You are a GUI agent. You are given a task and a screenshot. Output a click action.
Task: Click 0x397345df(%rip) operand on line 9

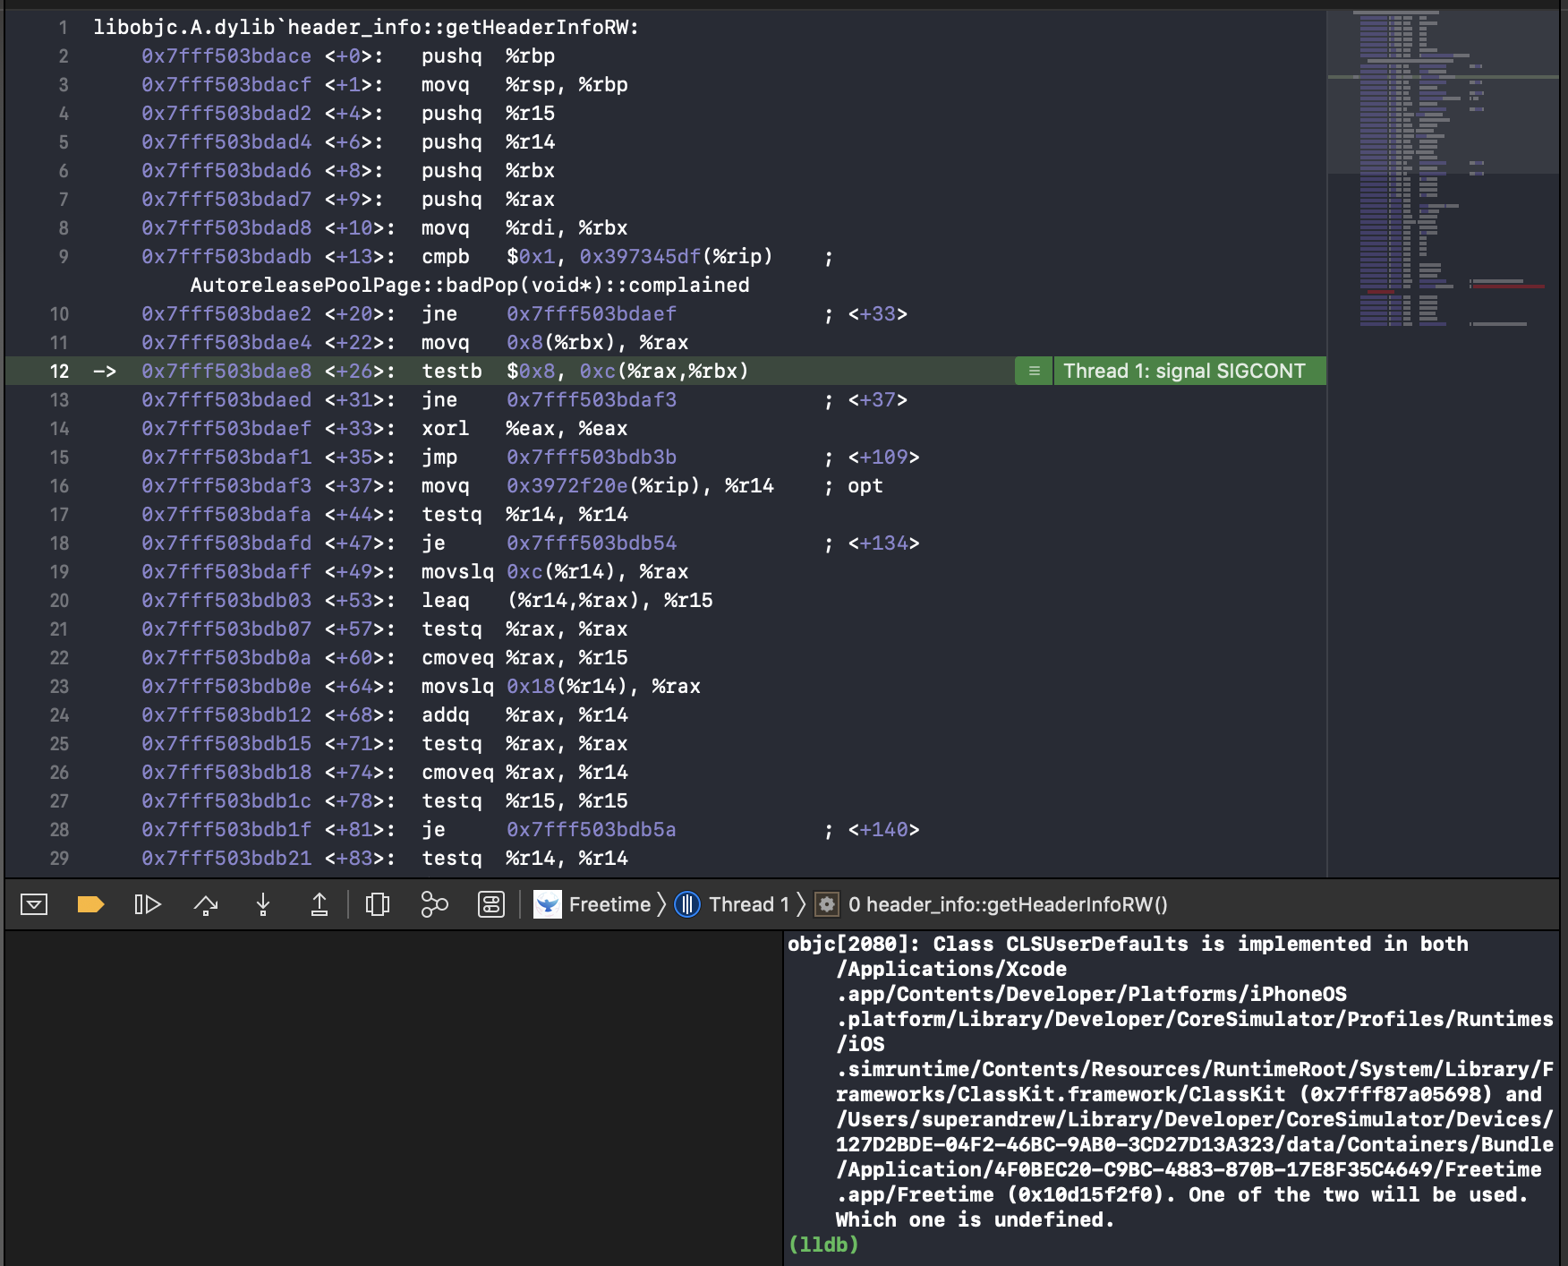coord(676,256)
